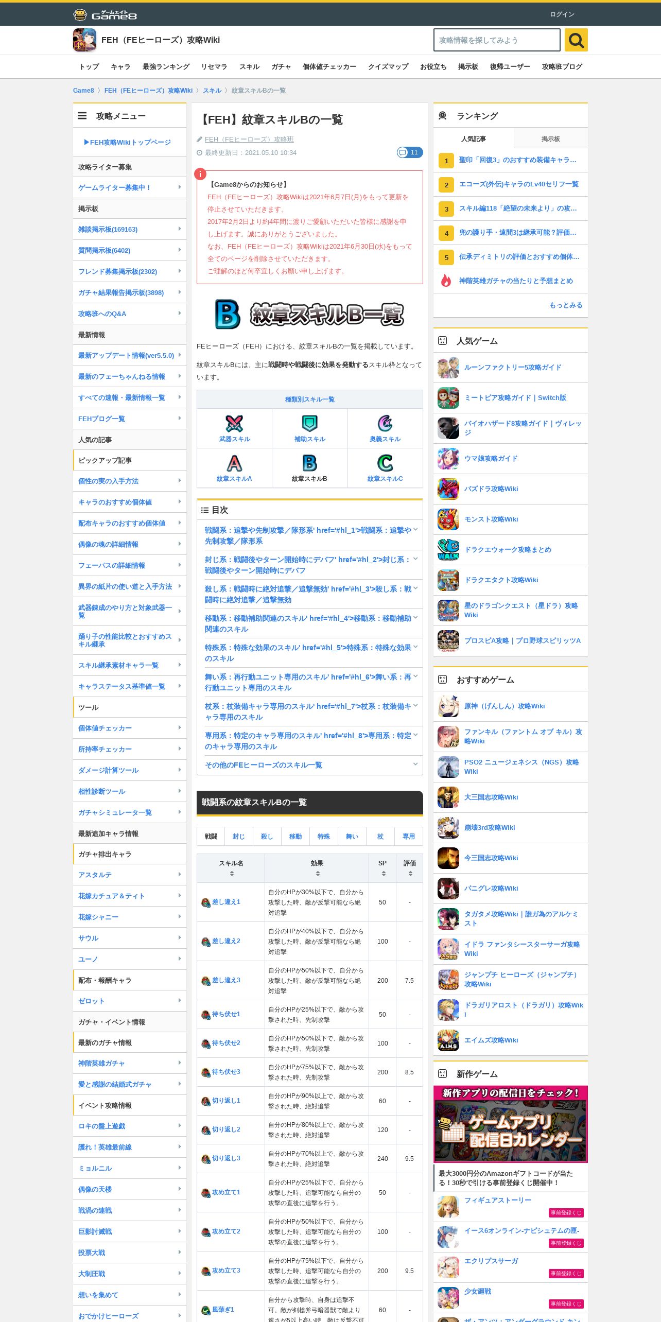
Task: Open 差し違え3 skill link
Action: [226, 980]
